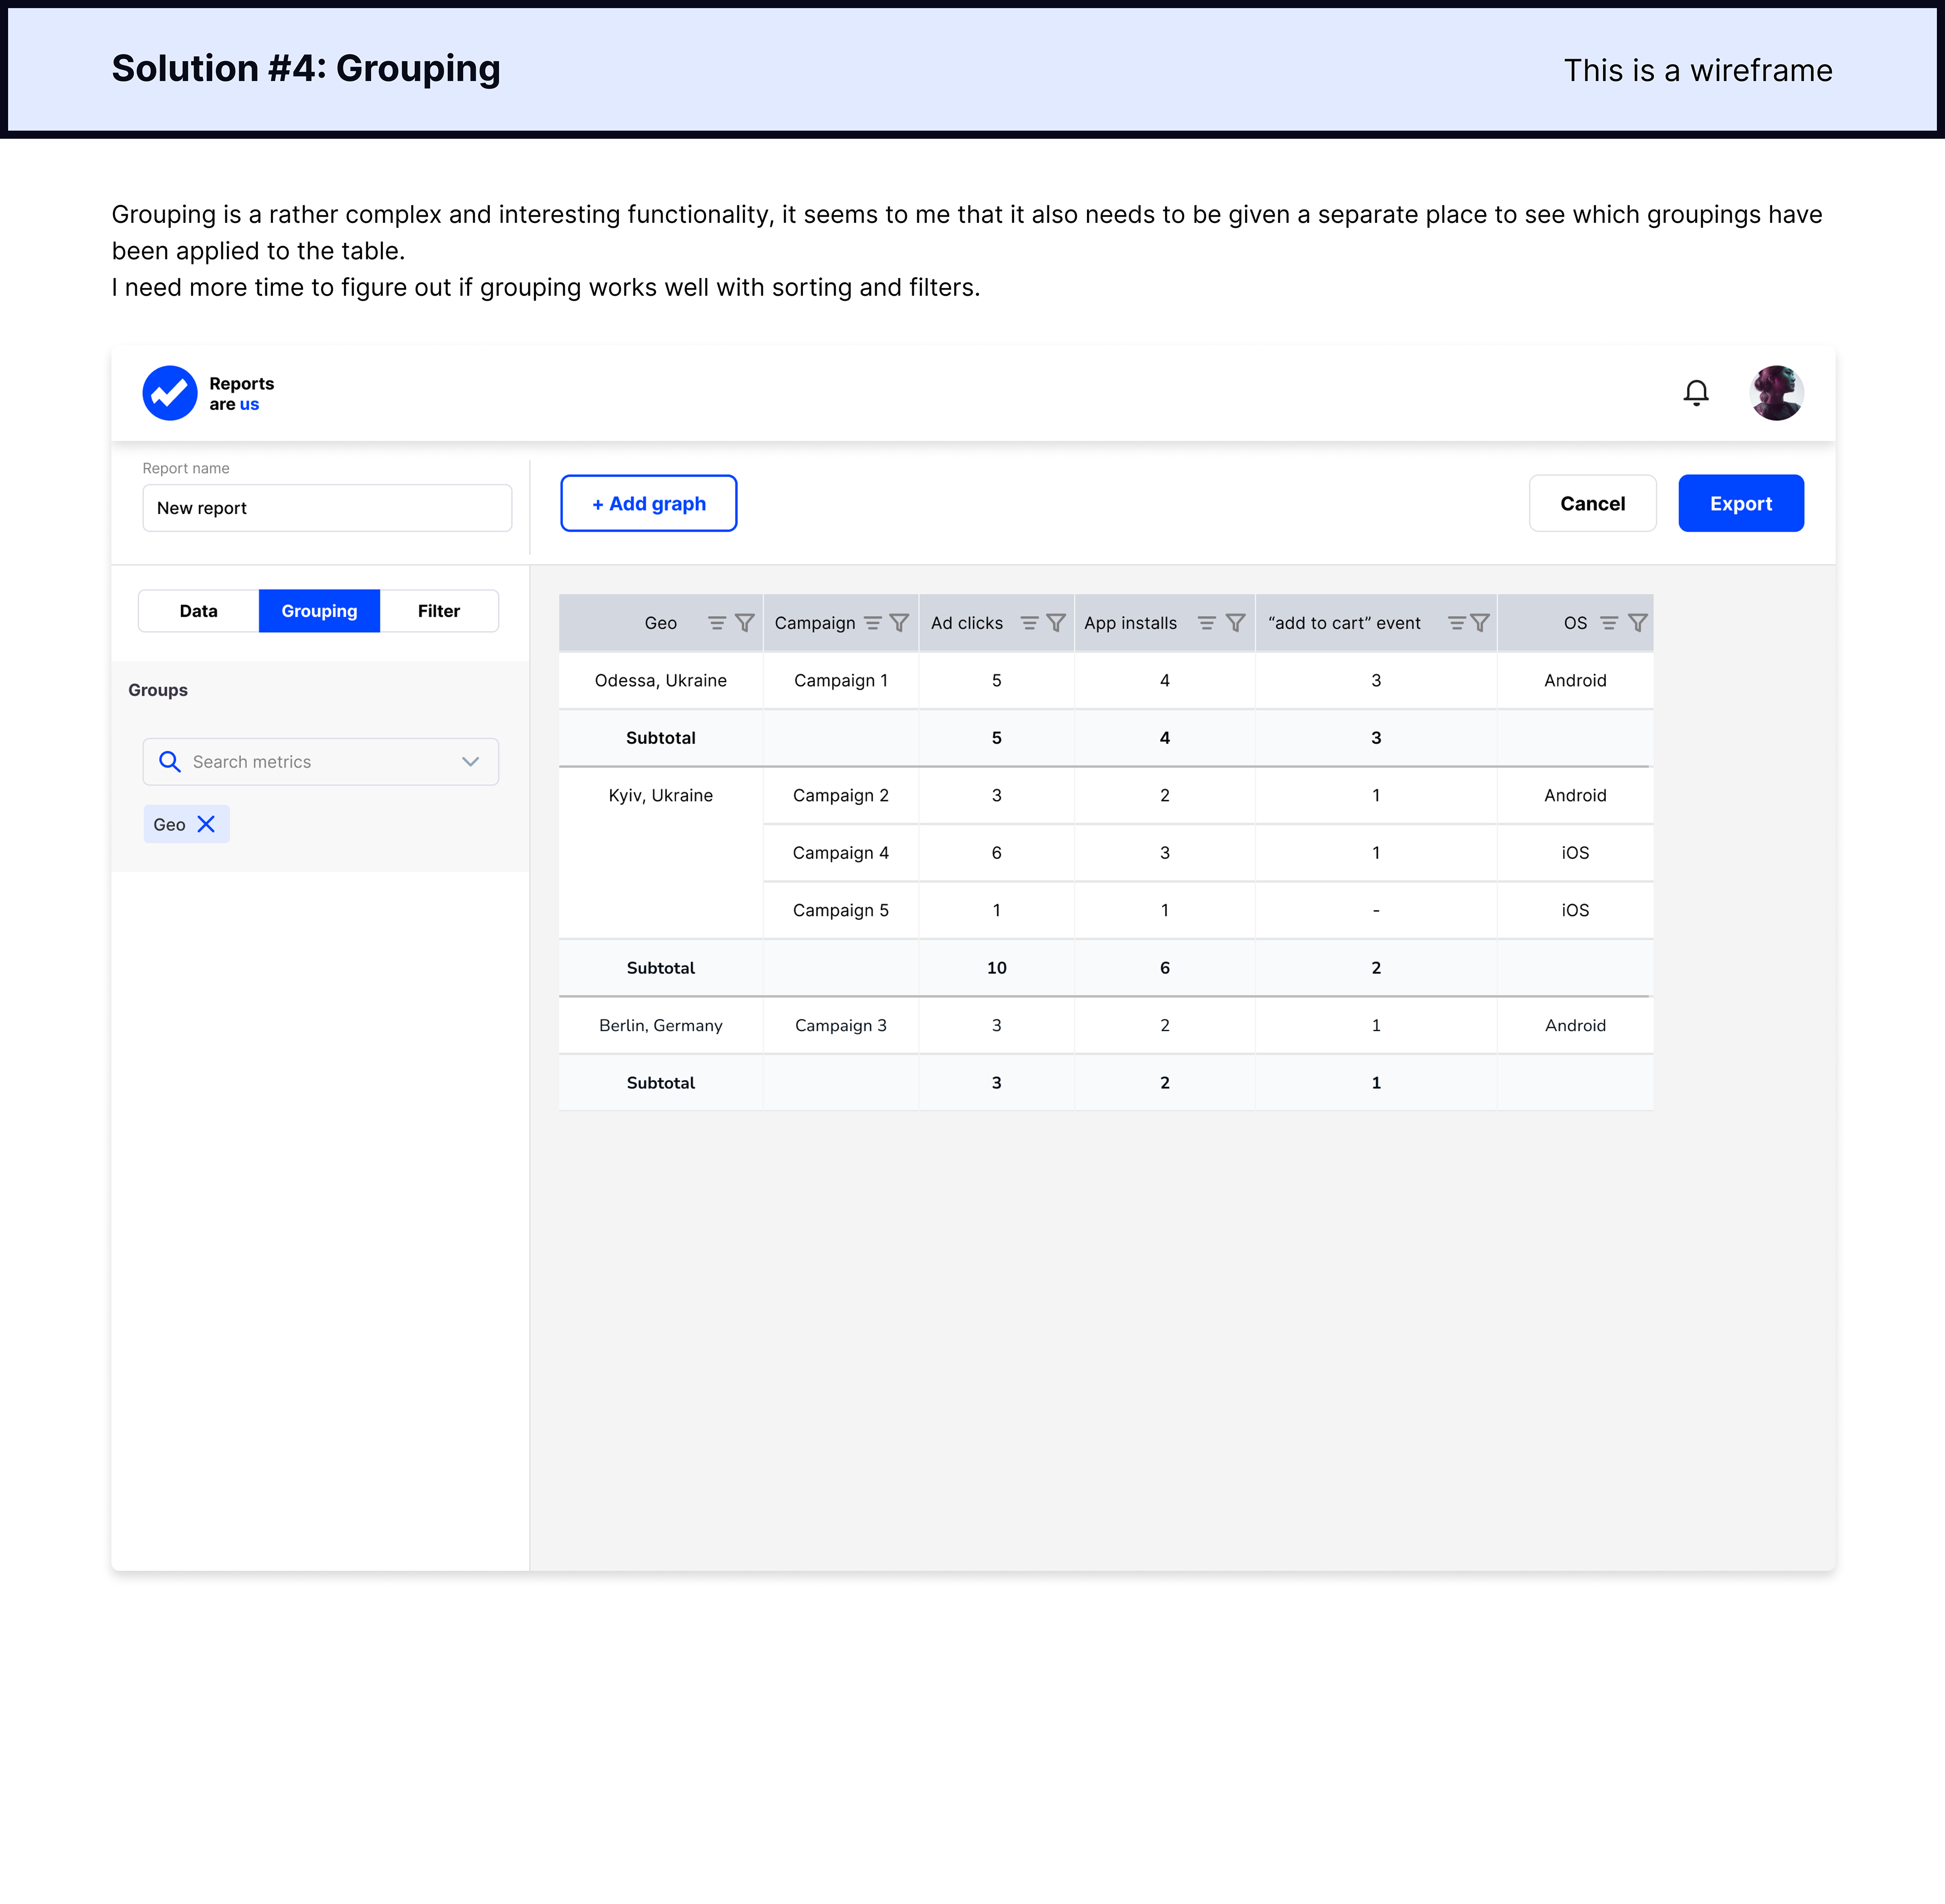Sort the Campaign column
The image size is (1945, 1904).
click(x=873, y=623)
